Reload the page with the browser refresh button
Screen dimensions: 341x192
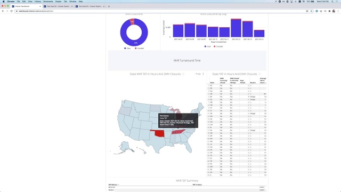11,11
